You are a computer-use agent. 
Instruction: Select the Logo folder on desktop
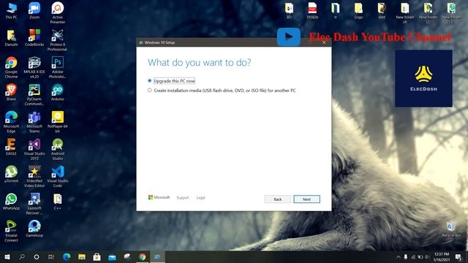coord(358,11)
